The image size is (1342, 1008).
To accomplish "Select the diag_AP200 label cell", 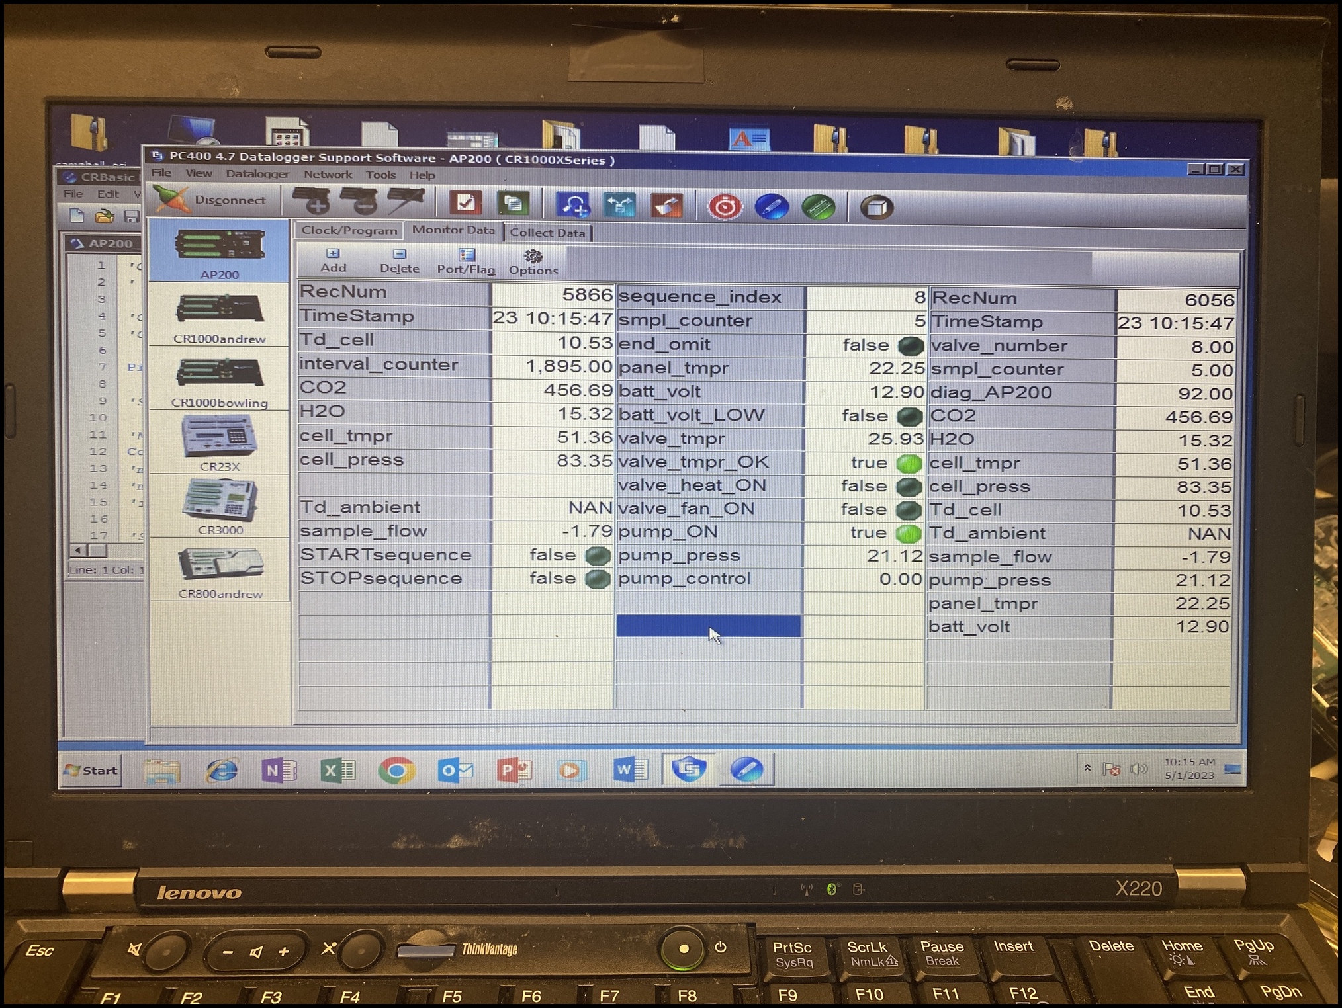I will [1021, 393].
